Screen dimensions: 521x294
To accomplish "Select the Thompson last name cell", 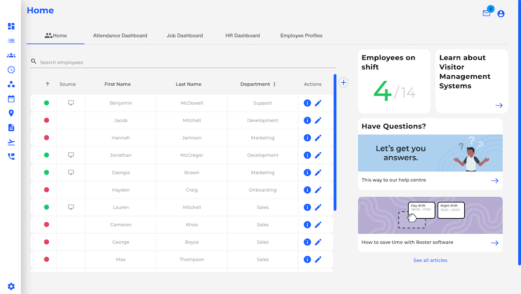I will point(192,259).
